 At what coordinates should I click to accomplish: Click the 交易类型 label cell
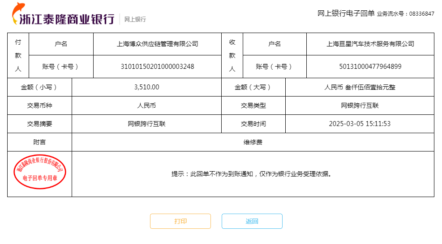(253, 105)
